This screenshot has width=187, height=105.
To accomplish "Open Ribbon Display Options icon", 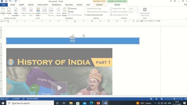I will 175,1.
